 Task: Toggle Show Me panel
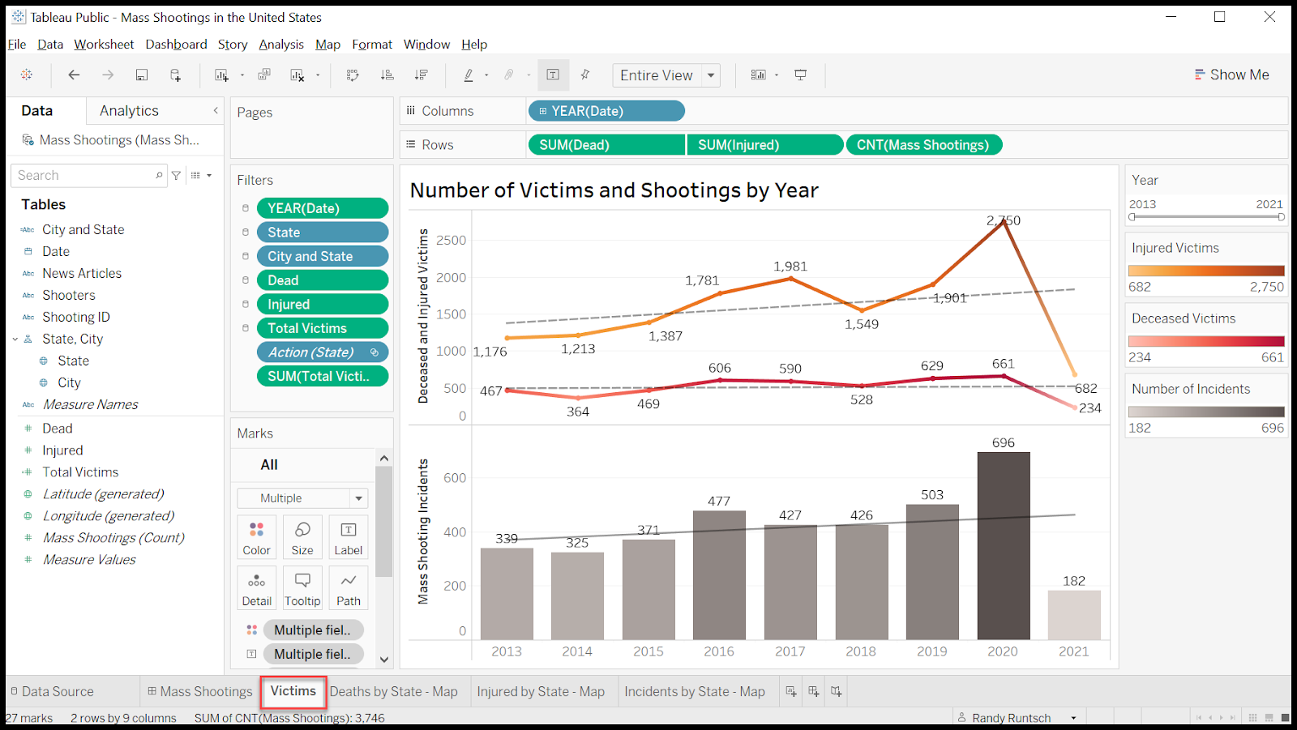pos(1231,75)
